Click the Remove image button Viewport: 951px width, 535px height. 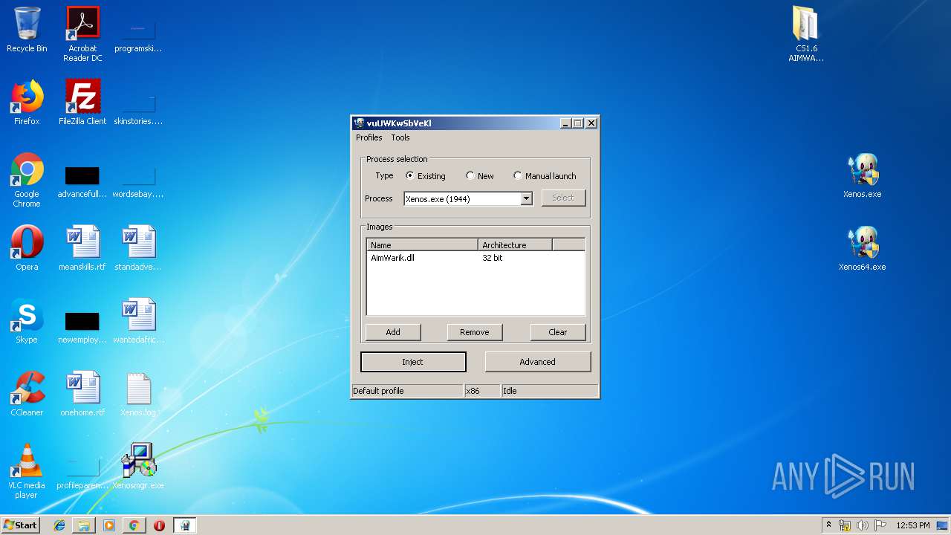(475, 332)
